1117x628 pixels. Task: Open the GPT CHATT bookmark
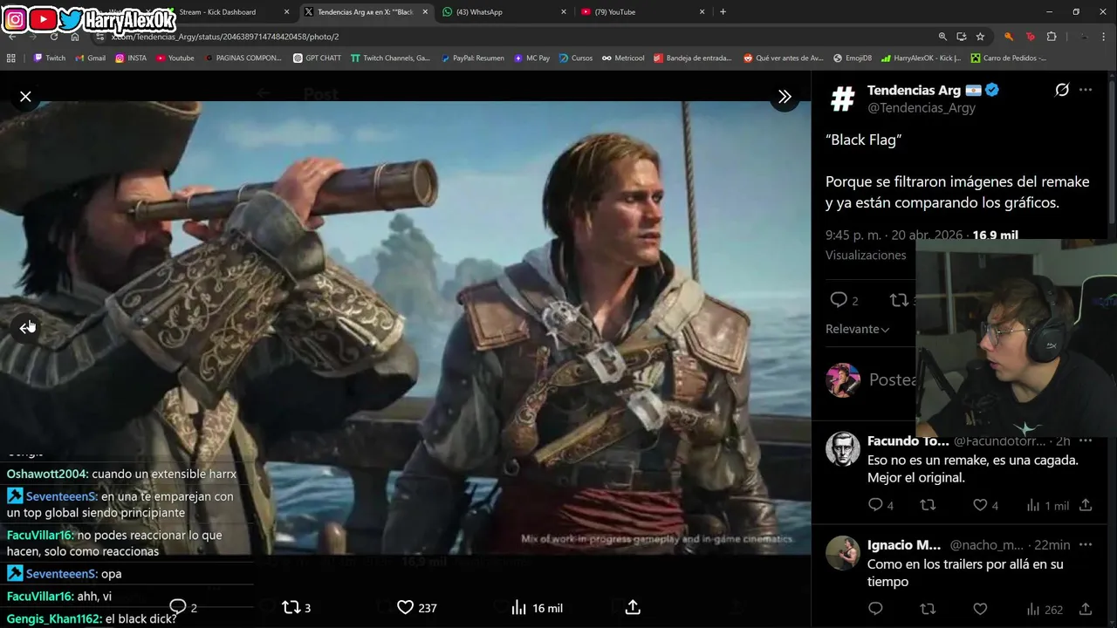click(317, 58)
